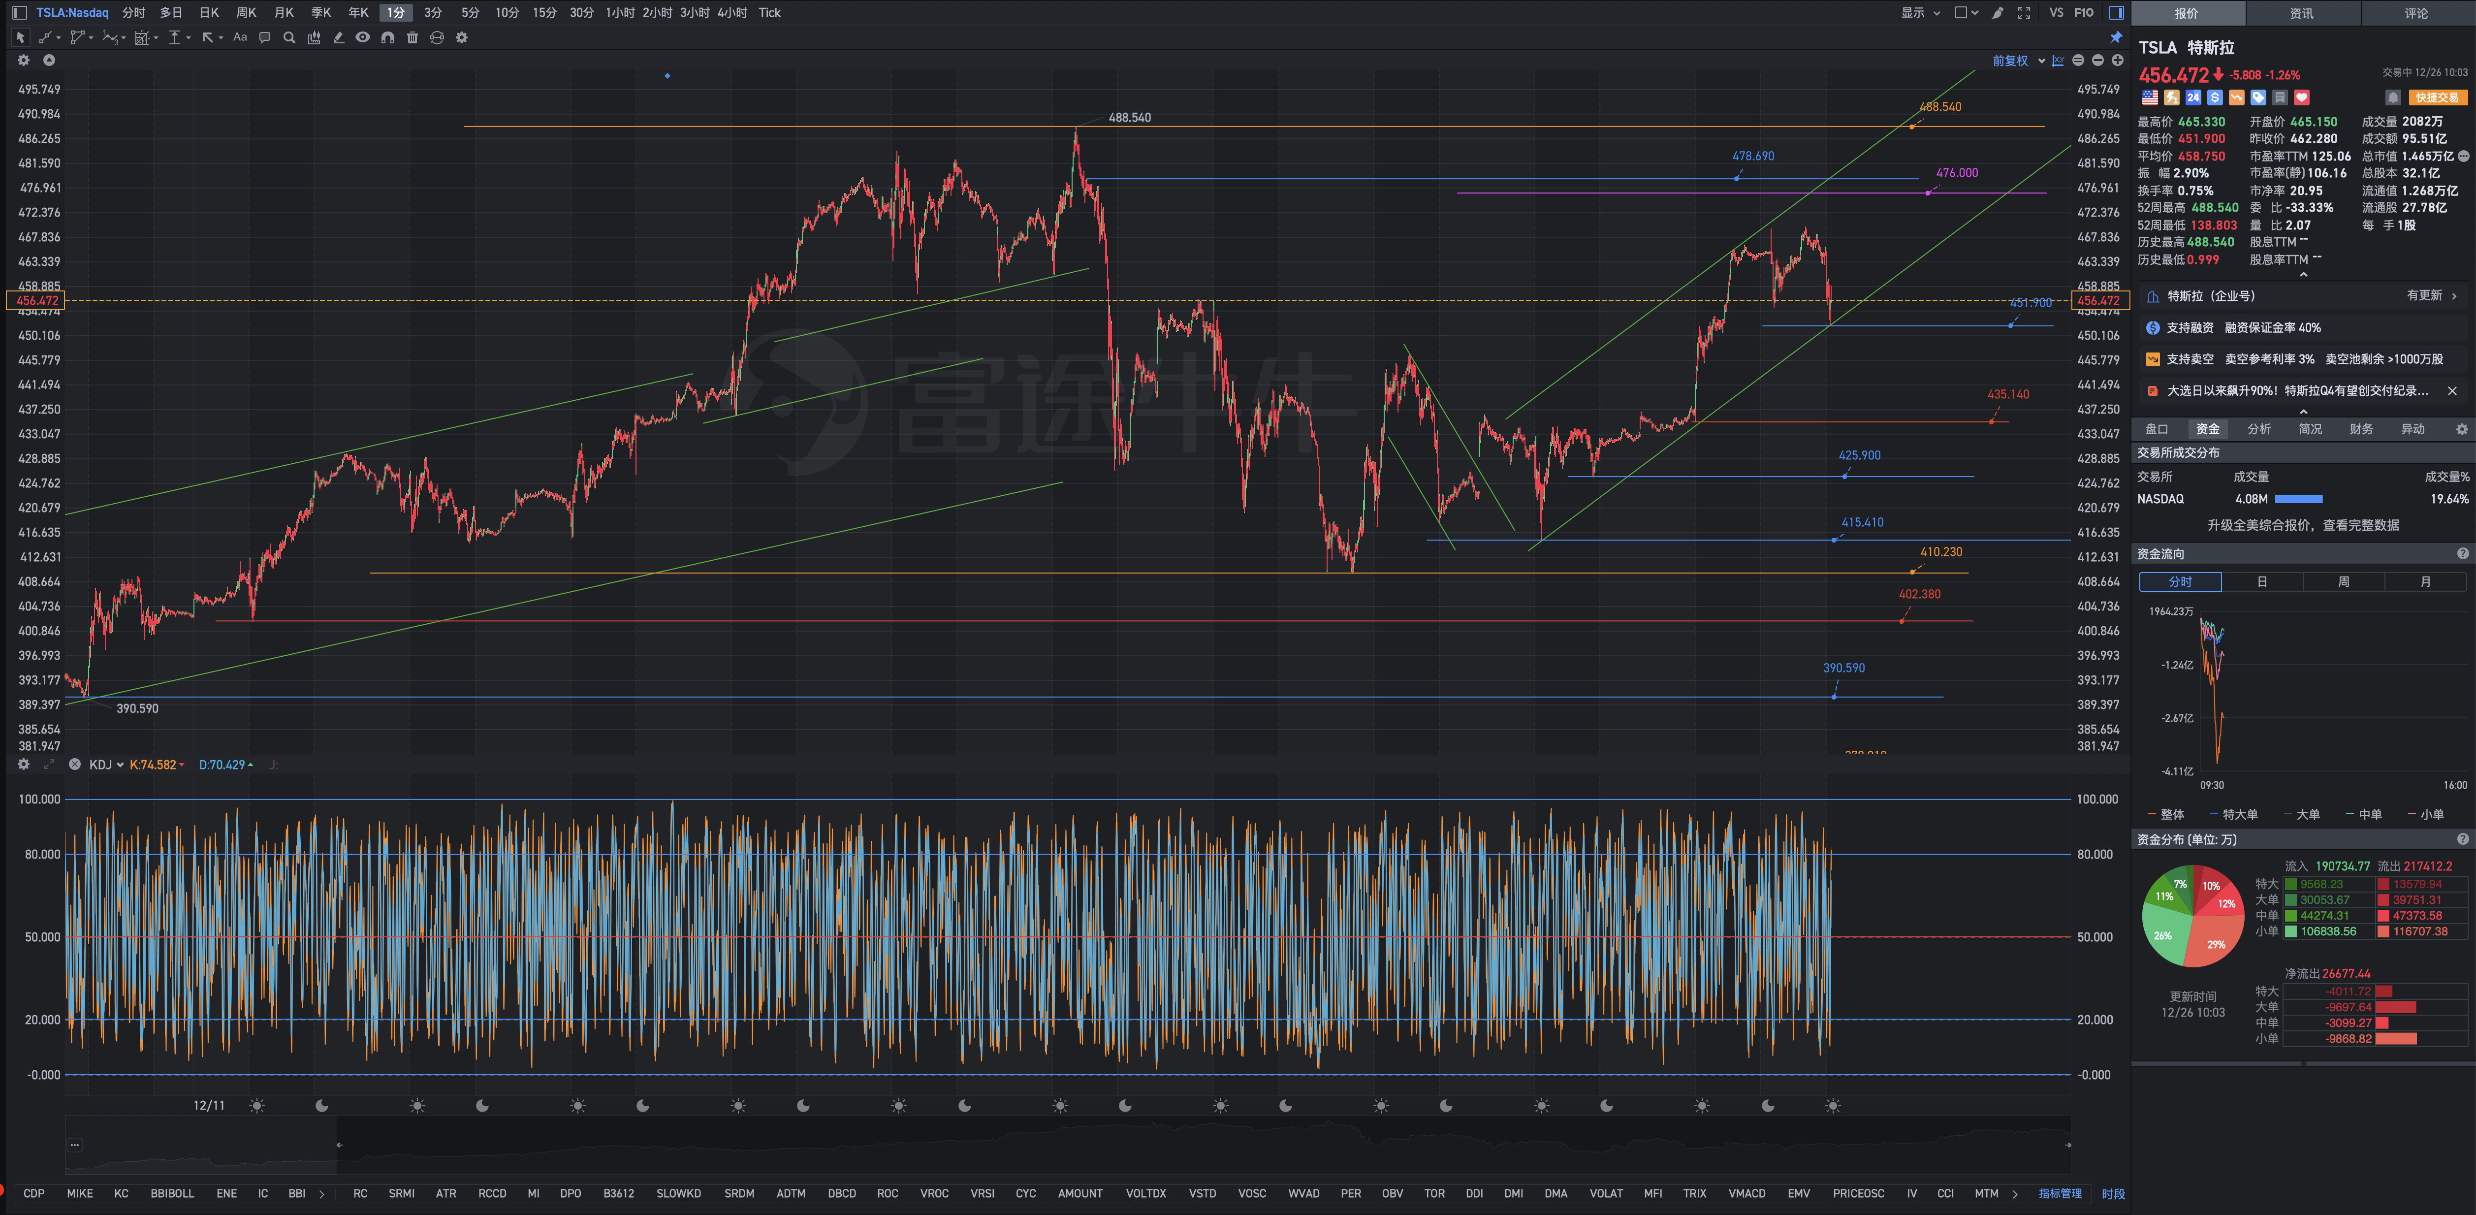
Task: Collapse the quote details panel chevron
Action: point(2303,275)
